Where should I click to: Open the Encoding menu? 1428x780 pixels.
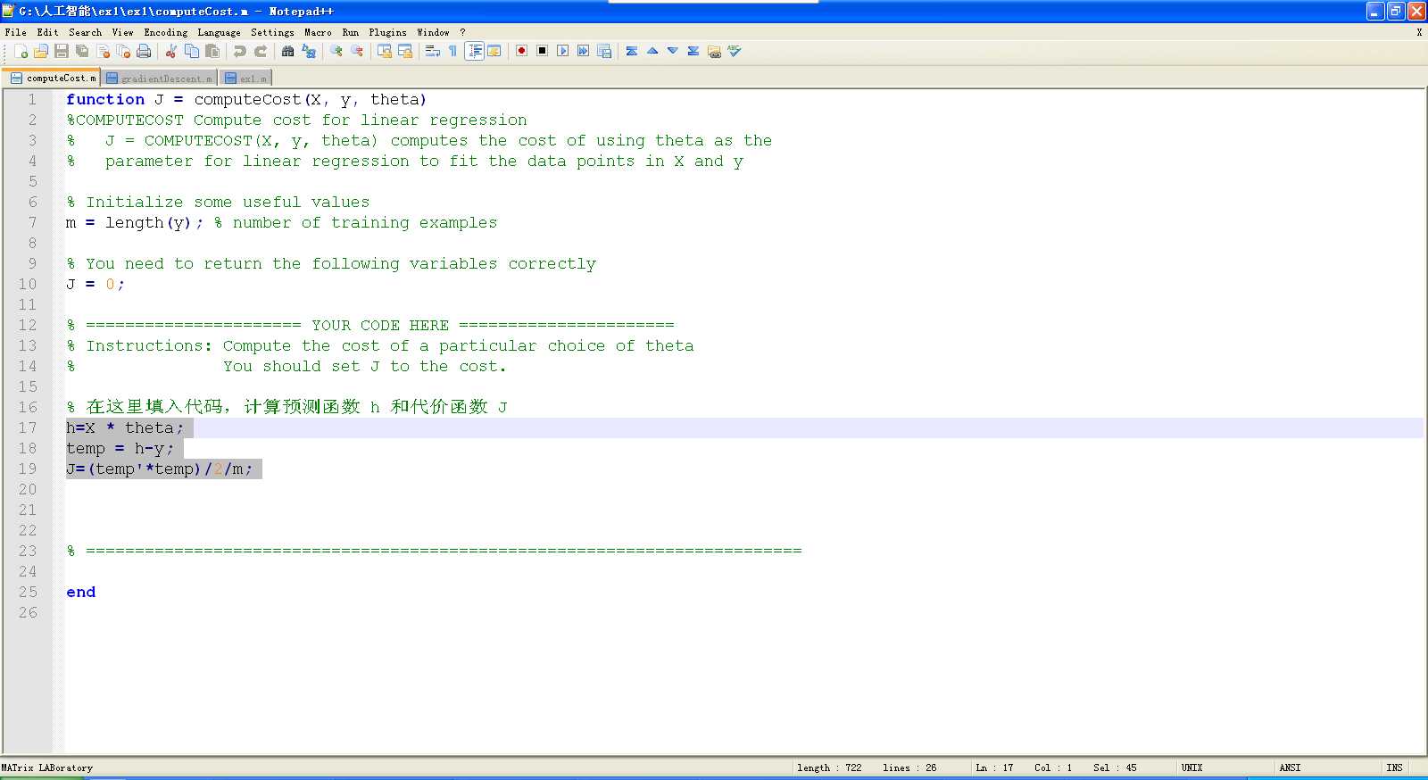point(166,32)
